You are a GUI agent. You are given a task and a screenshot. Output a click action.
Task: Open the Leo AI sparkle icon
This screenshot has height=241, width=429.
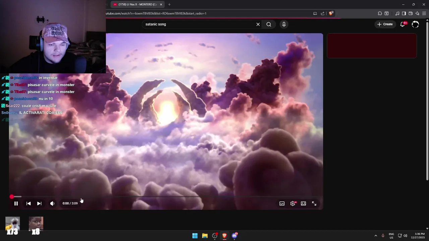click(417, 13)
